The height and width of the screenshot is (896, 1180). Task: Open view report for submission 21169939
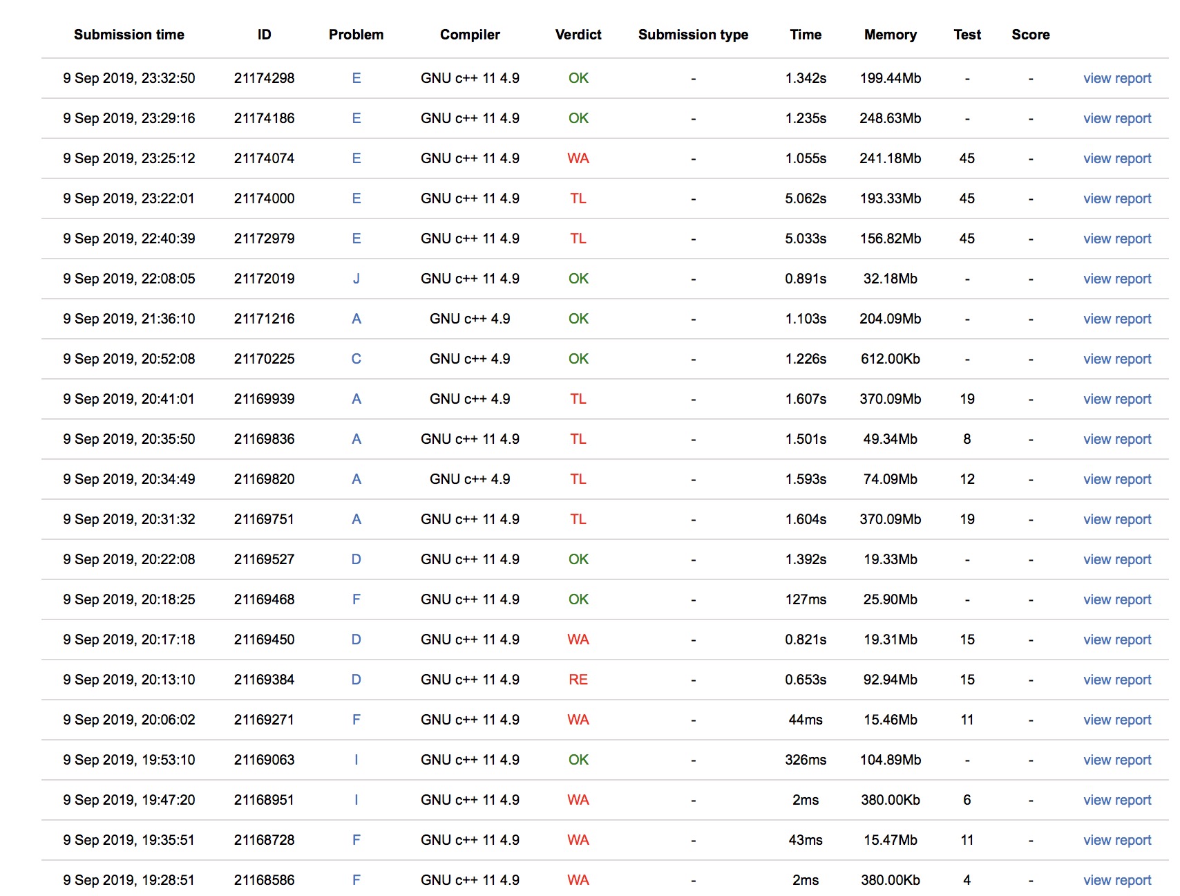click(1116, 399)
